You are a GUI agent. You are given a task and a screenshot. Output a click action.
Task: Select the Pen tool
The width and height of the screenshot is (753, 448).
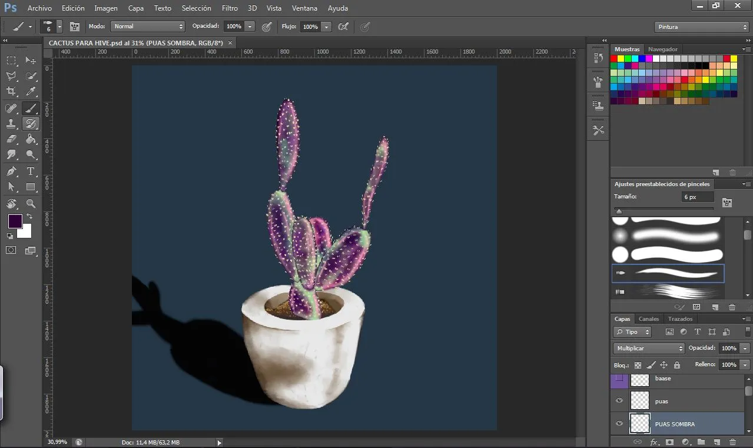(11, 171)
